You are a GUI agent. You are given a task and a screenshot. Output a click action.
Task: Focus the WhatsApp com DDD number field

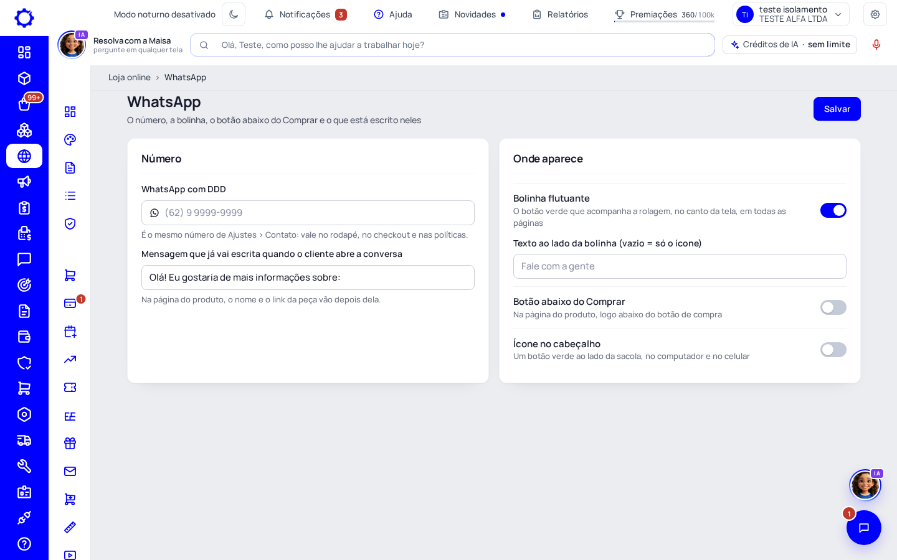tap(308, 213)
